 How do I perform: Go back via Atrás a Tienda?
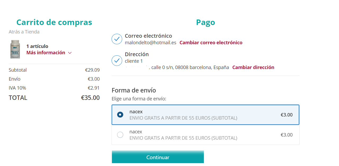click(24, 32)
